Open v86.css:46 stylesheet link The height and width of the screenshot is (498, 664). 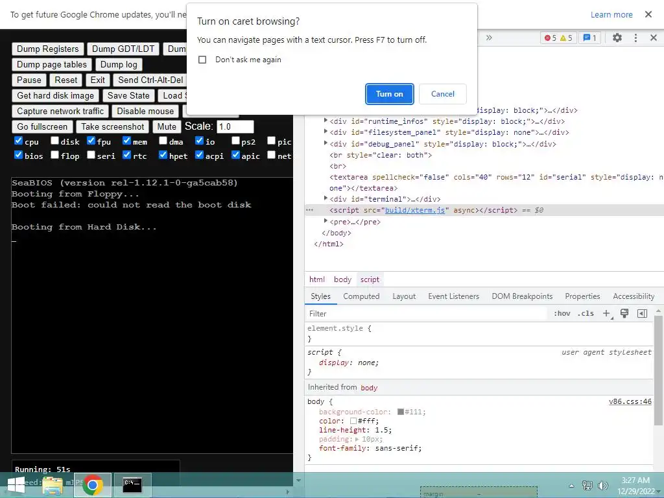pyautogui.click(x=630, y=401)
